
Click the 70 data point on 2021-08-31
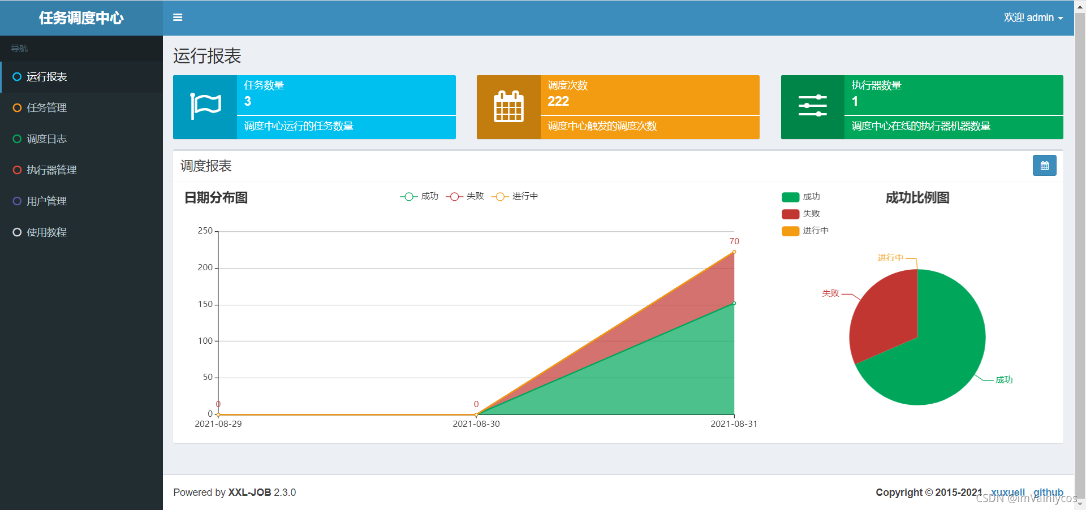734,252
